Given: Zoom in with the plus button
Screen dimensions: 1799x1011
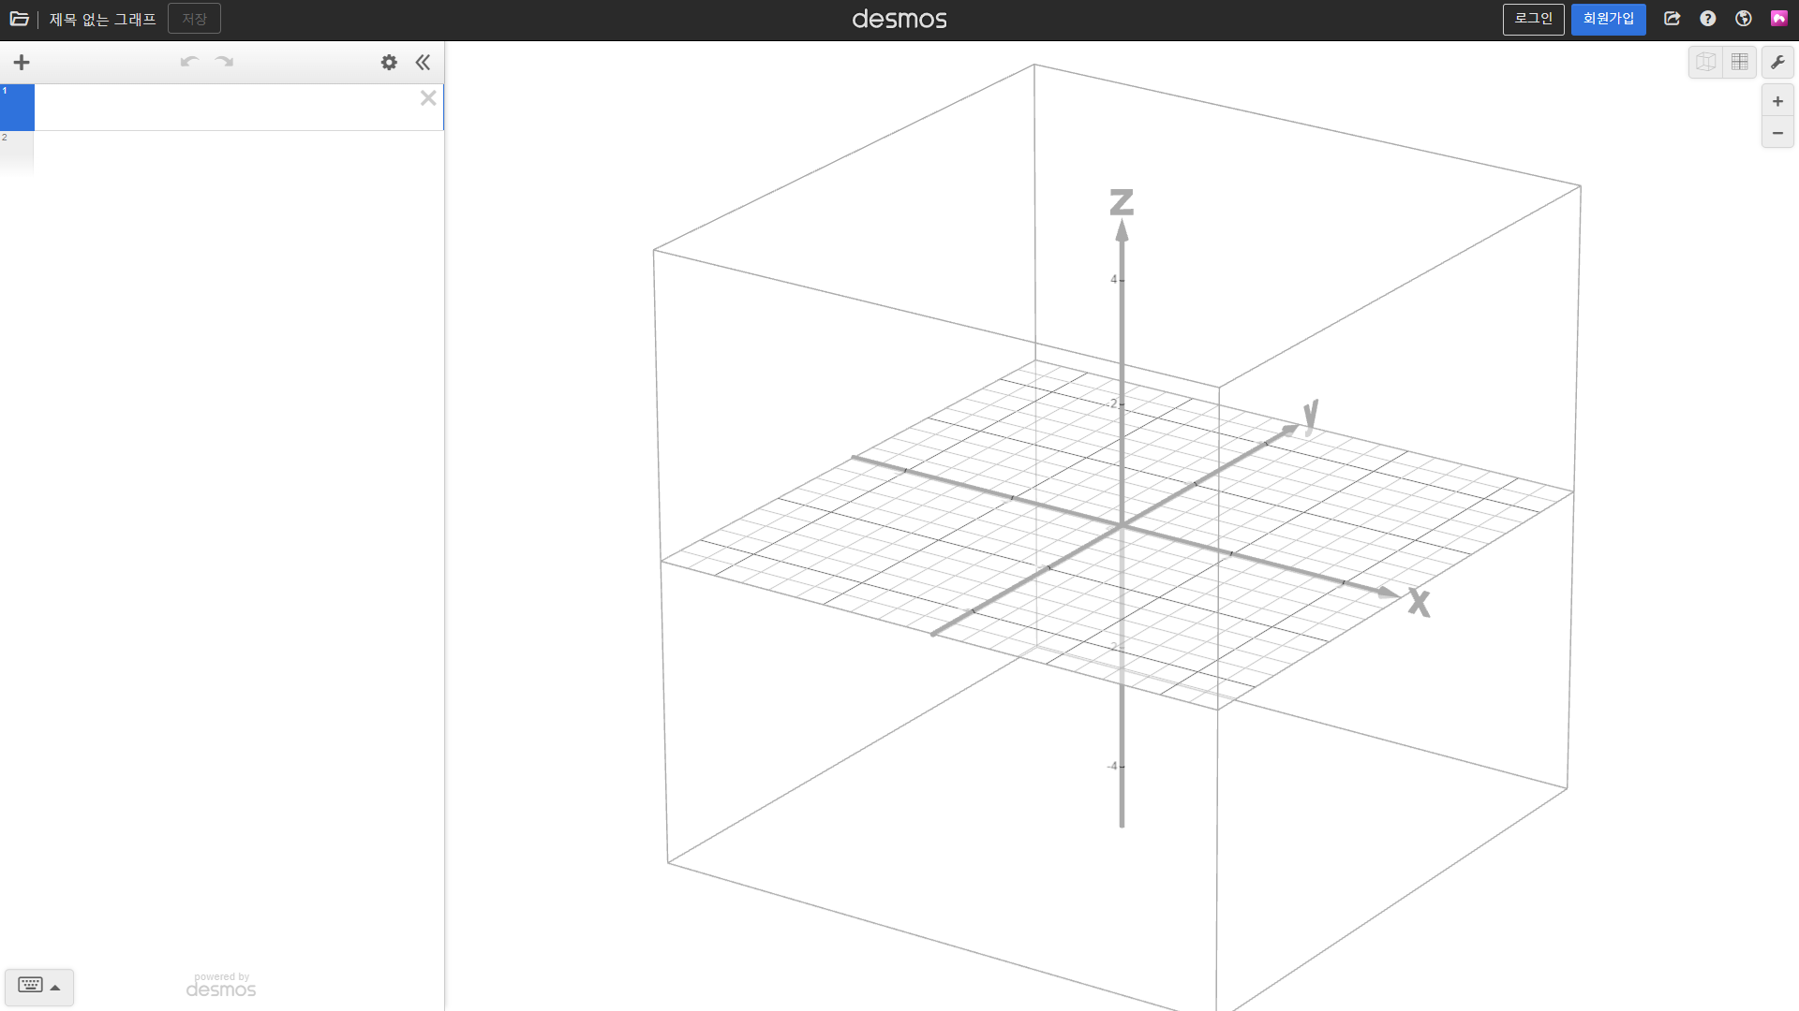Looking at the screenshot, I should pyautogui.click(x=1777, y=101).
